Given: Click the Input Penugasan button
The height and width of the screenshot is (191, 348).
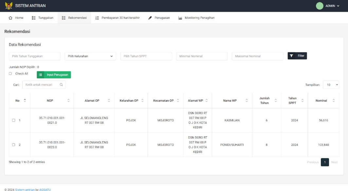Looking at the screenshot, I should [54, 75].
